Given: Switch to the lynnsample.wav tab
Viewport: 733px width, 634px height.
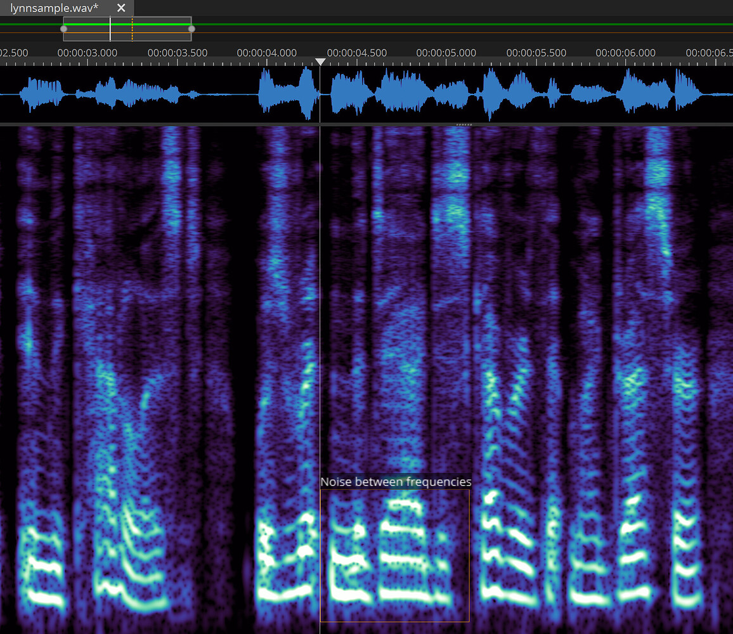Looking at the screenshot, I should point(54,8).
